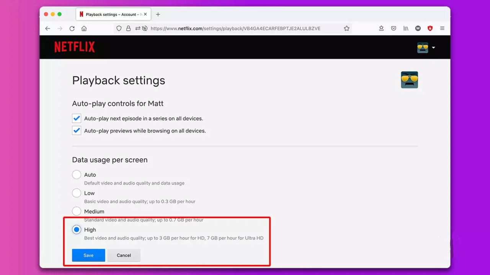Click the shield tracking protection icon

pyautogui.click(x=119, y=28)
